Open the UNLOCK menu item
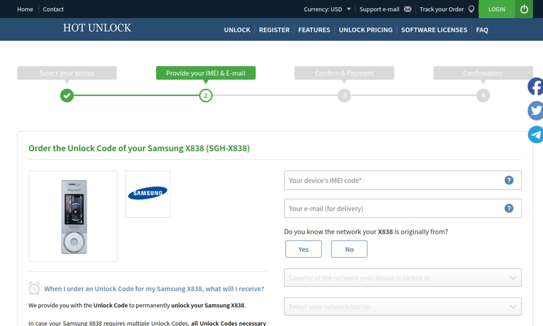 (237, 30)
